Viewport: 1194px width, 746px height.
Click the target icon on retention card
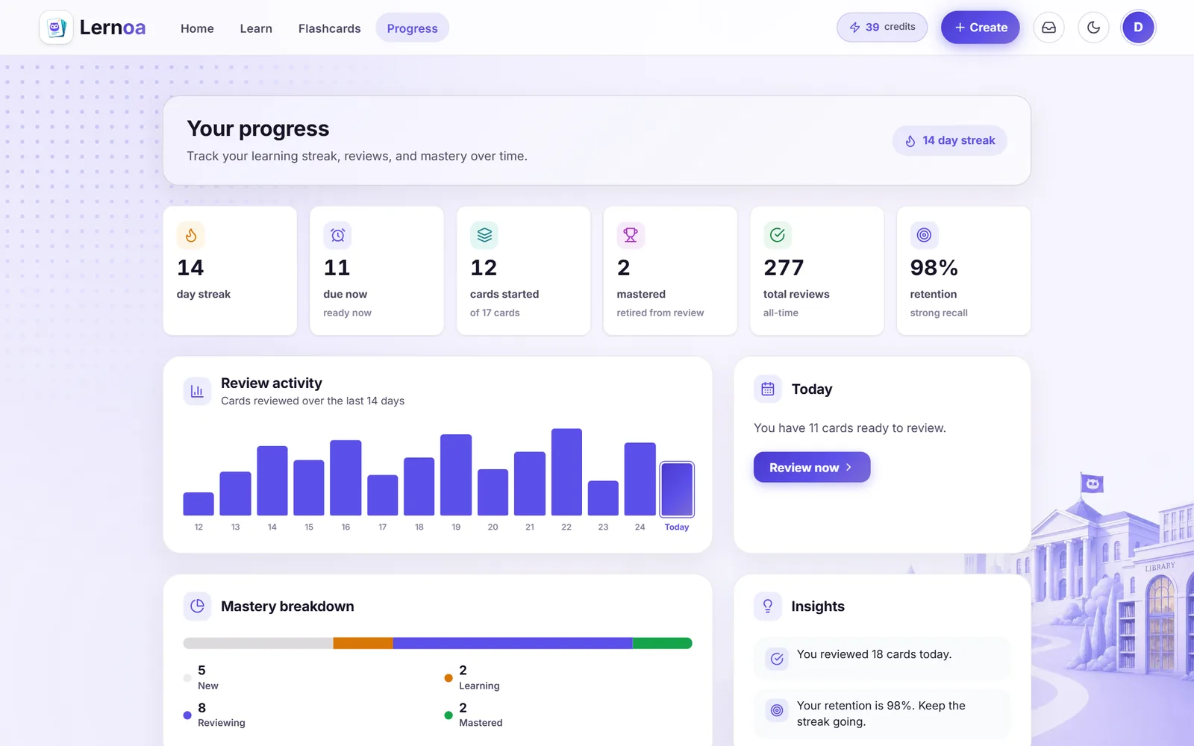[x=924, y=235]
